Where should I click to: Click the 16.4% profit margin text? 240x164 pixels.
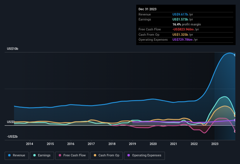click(187, 24)
